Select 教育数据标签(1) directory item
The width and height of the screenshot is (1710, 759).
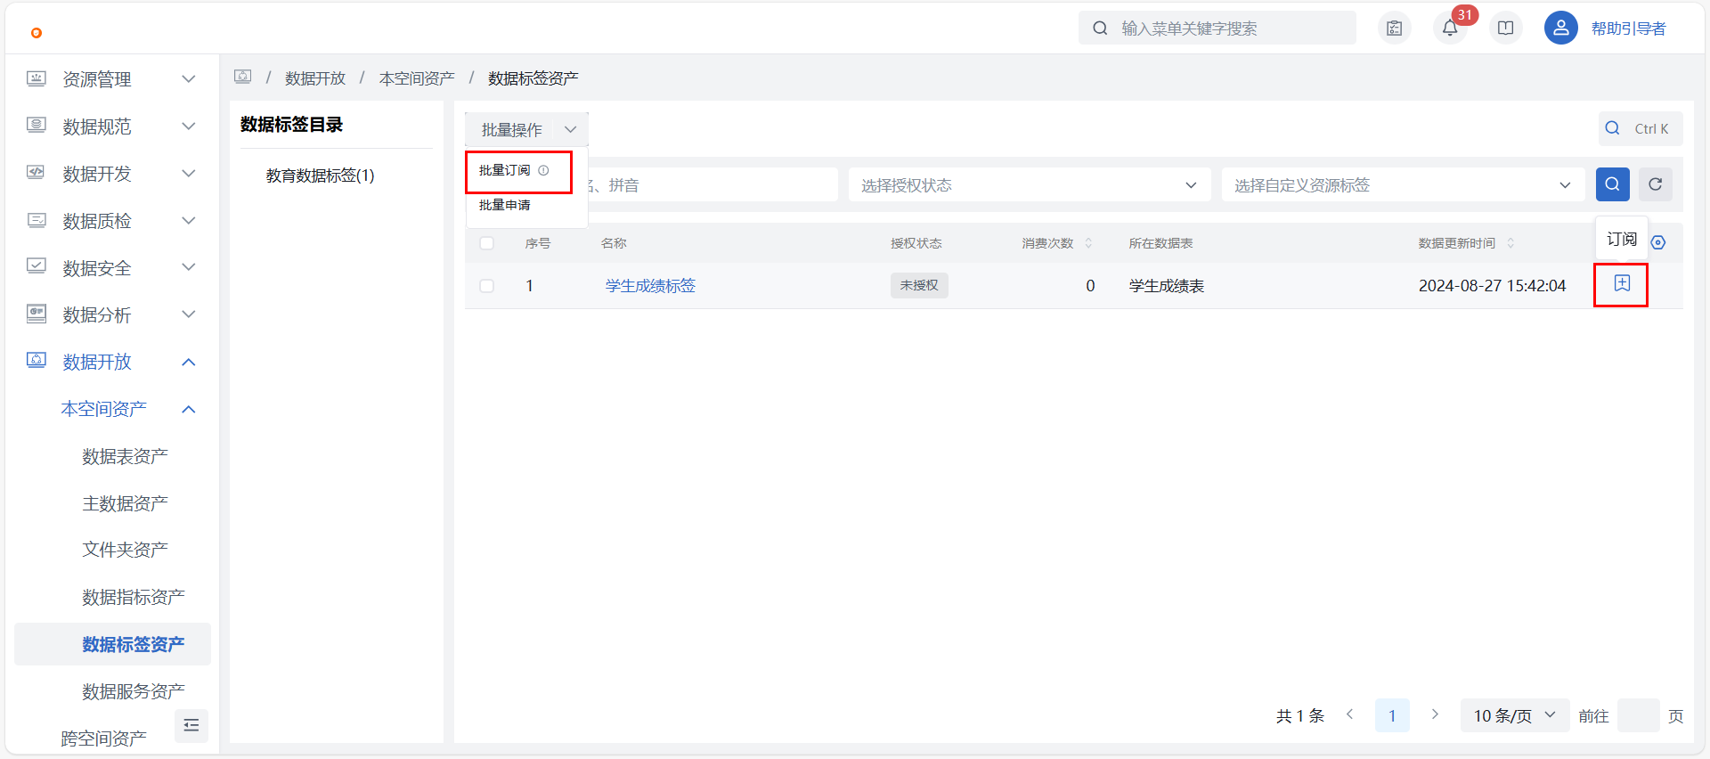pyautogui.click(x=321, y=175)
